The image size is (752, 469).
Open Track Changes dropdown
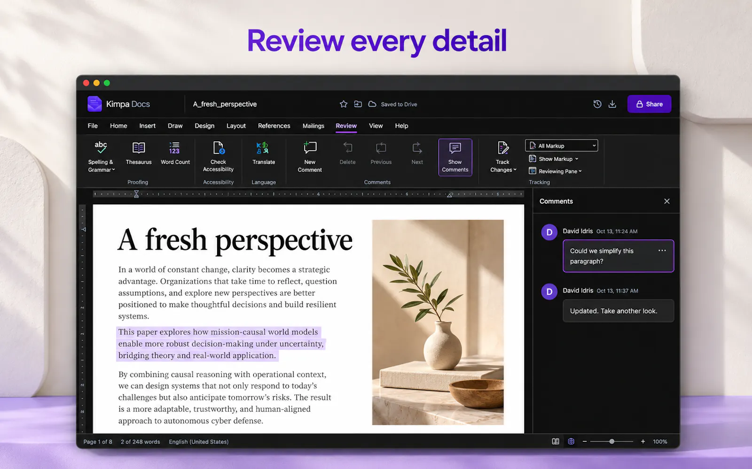pyautogui.click(x=503, y=157)
